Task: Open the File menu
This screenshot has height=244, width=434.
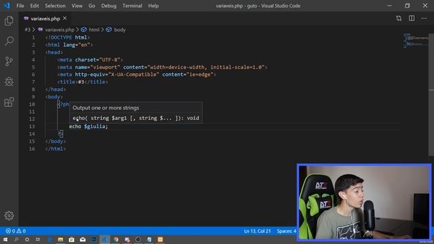Action: (20, 6)
